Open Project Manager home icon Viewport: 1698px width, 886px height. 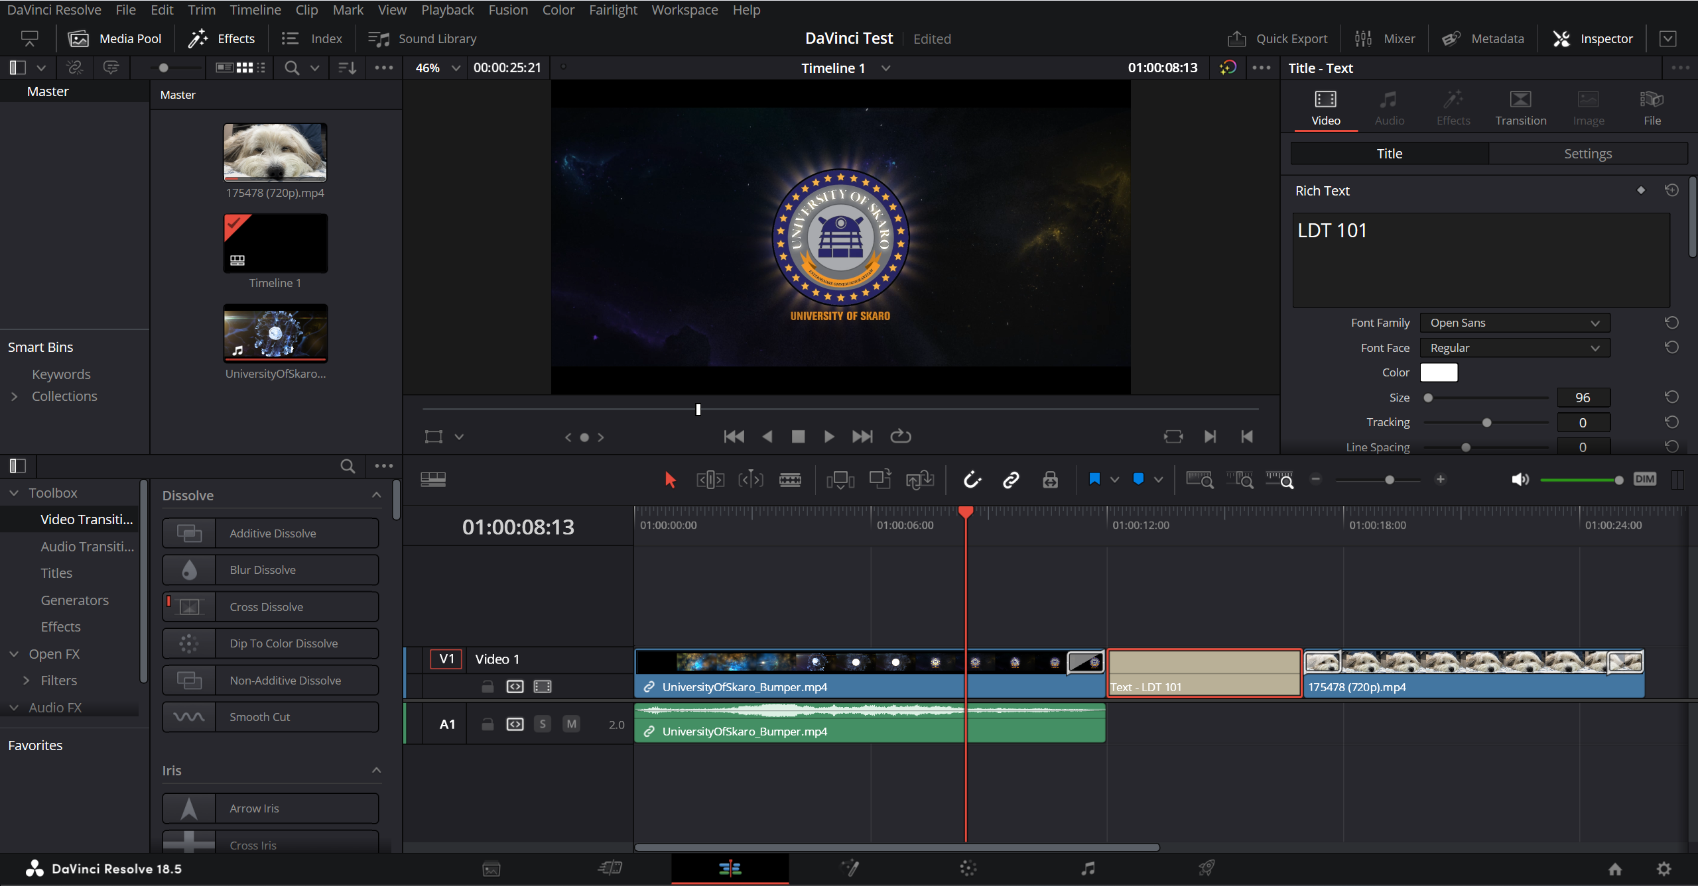coord(1615,869)
